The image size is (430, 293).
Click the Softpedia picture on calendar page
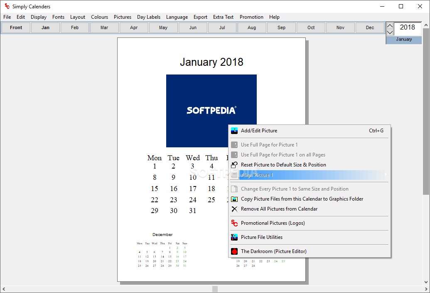point(211,111)
